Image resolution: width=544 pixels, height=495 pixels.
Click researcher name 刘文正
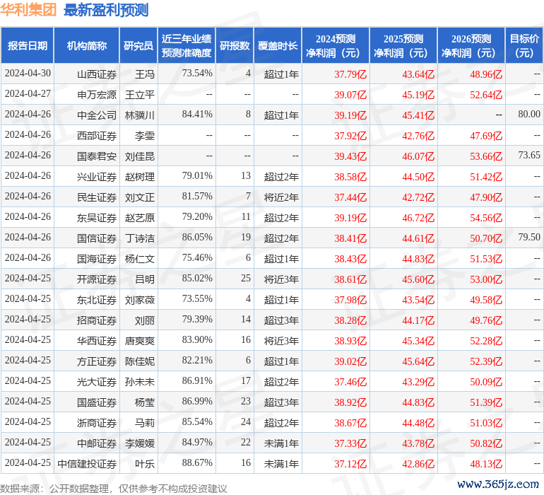coord(140,197)
